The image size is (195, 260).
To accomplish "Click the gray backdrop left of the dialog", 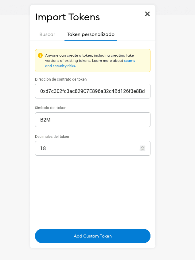I will click(x=15, y=133).
